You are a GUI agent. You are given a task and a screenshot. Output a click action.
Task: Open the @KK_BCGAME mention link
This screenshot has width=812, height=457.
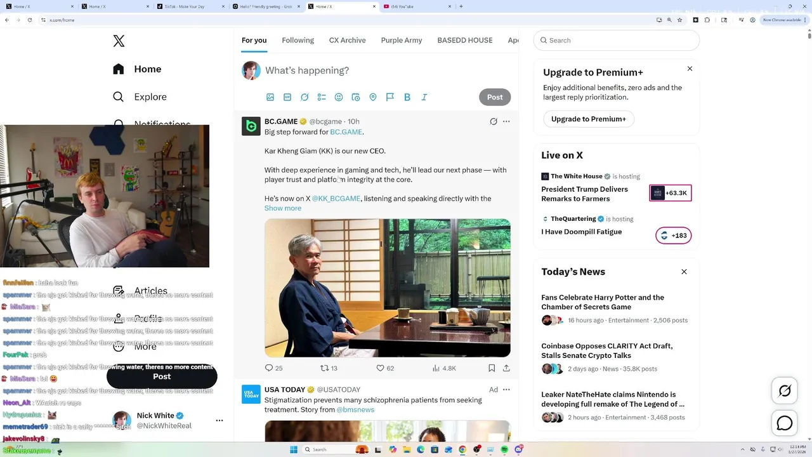pyautogui.click(x=336, y=199)
